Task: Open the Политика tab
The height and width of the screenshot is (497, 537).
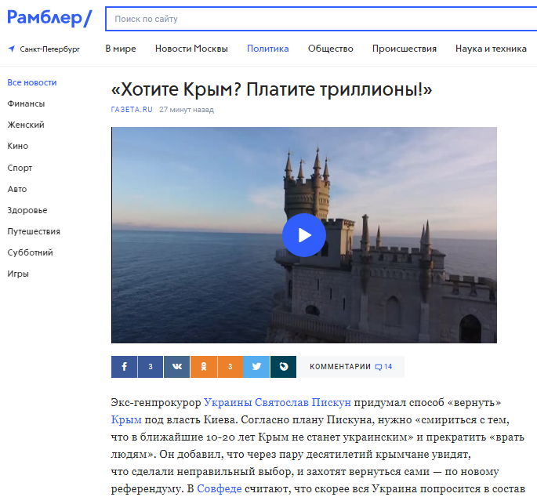Action: tap(268, 49)
